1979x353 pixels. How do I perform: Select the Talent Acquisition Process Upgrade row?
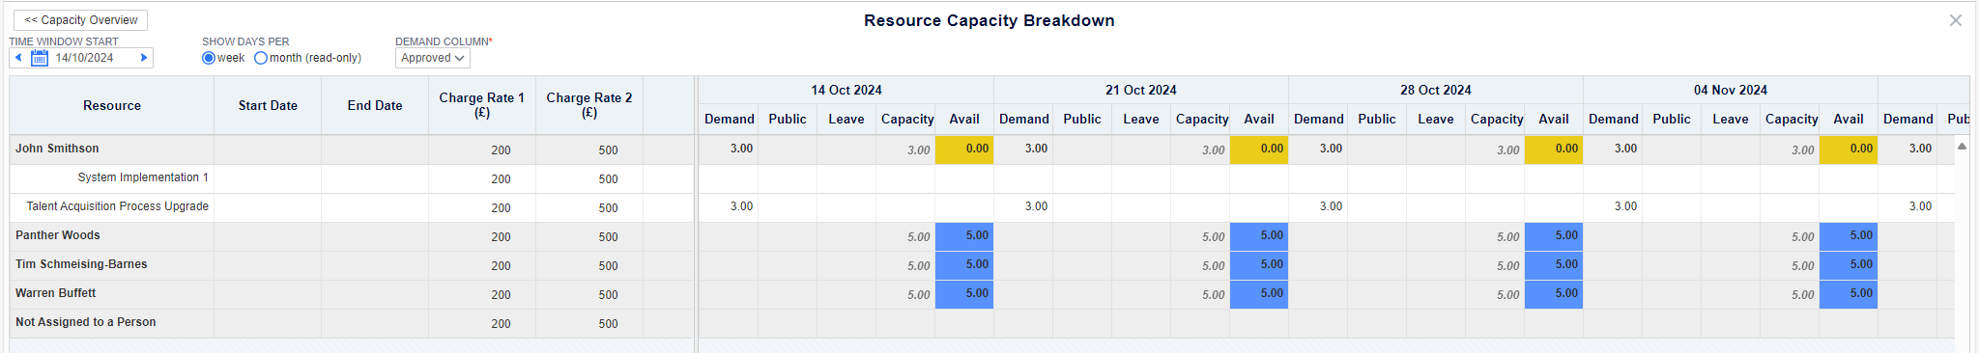coord(352,207)
